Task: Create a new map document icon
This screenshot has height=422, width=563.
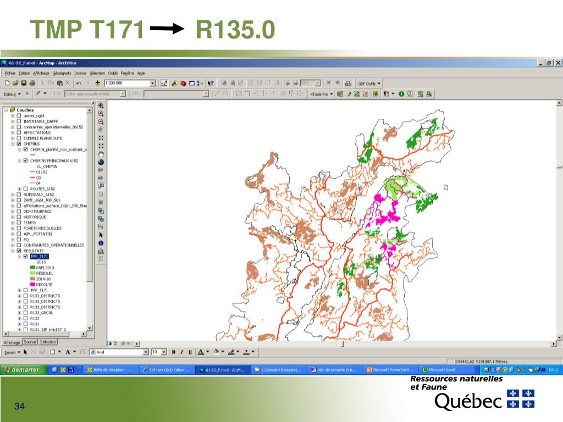Action: (7, 84)
